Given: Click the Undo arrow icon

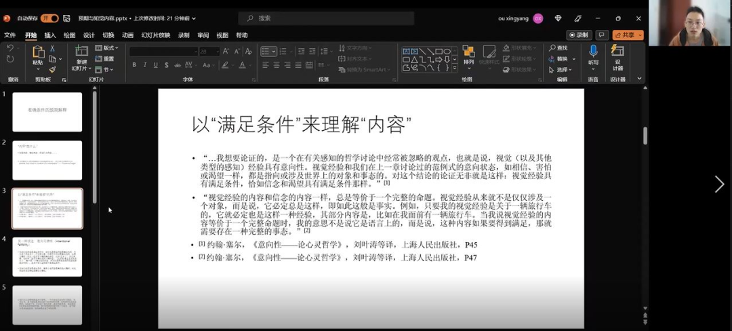Looking at the screenshot, I should (10, 48).
